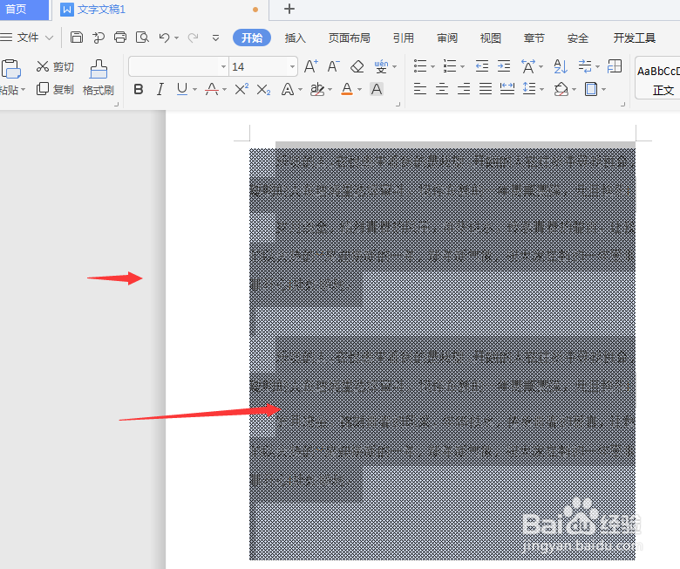The width and height of the screenshot is (680, 569).
Task: Click the table layout grid icon
Action: click(x=615, y=66)
